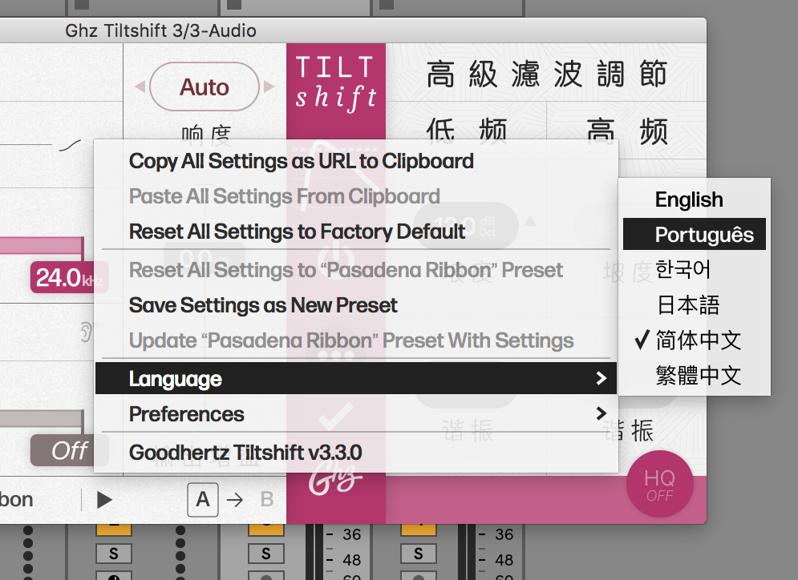Click the 高級濾波調節 advanced filter title
This screenshot has width=798, height=580.
click(x=547, y=74)
